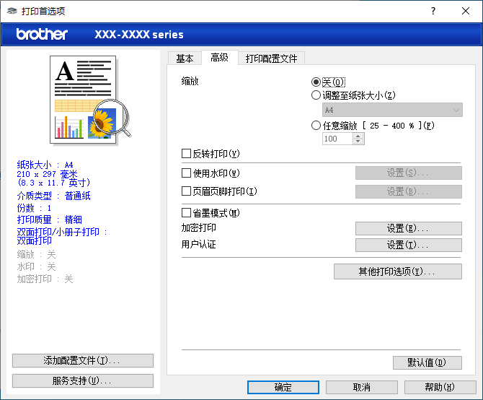Screen dimensions: 483x400
Task: Switch to the 基本 tab
Action: coord(185,58)
